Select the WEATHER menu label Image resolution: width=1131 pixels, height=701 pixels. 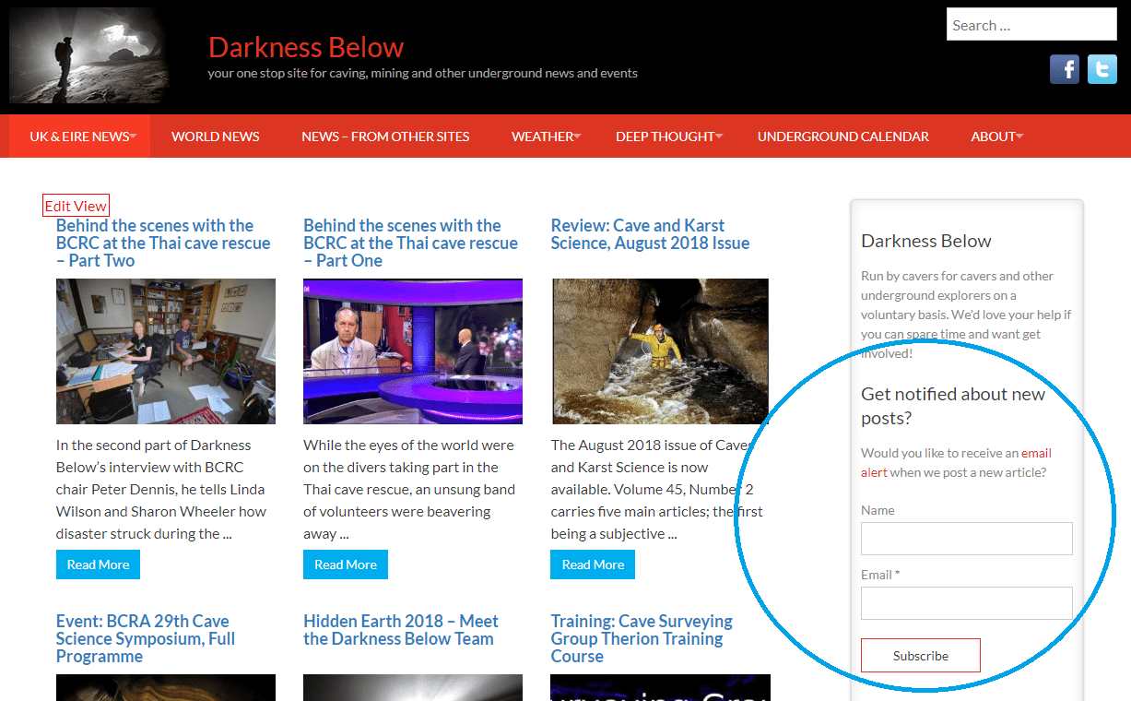(542, 137)
